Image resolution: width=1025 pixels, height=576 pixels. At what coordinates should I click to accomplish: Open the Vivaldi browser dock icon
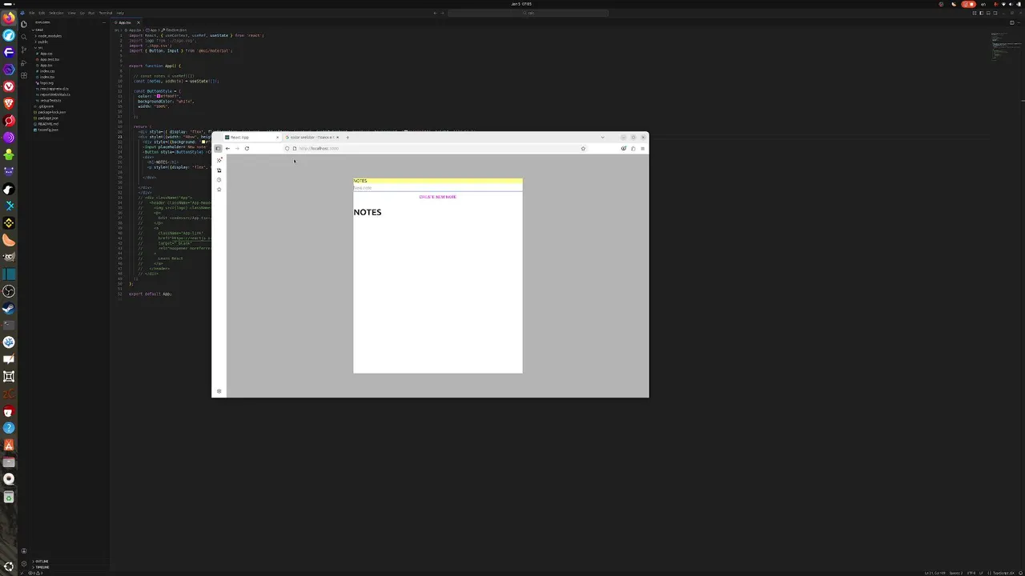(9, 86)
